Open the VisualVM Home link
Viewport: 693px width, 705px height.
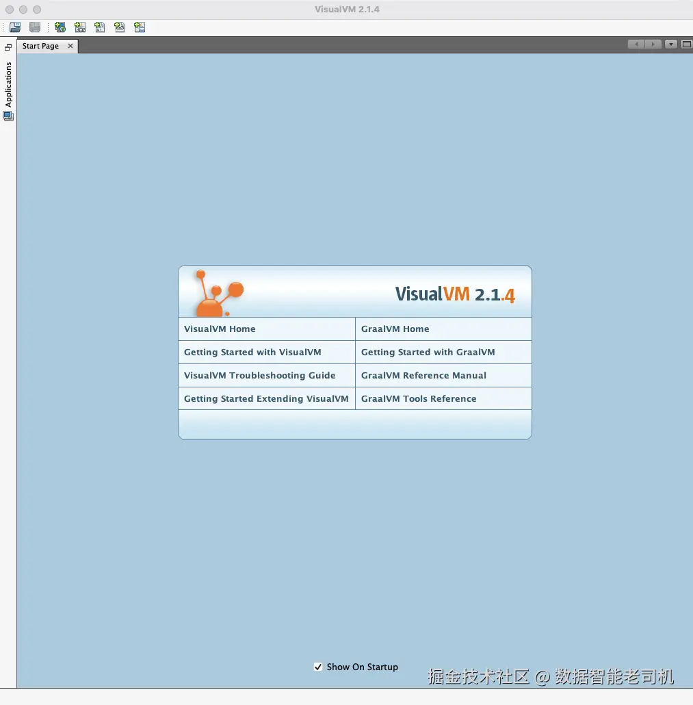(x=220, y=329)
